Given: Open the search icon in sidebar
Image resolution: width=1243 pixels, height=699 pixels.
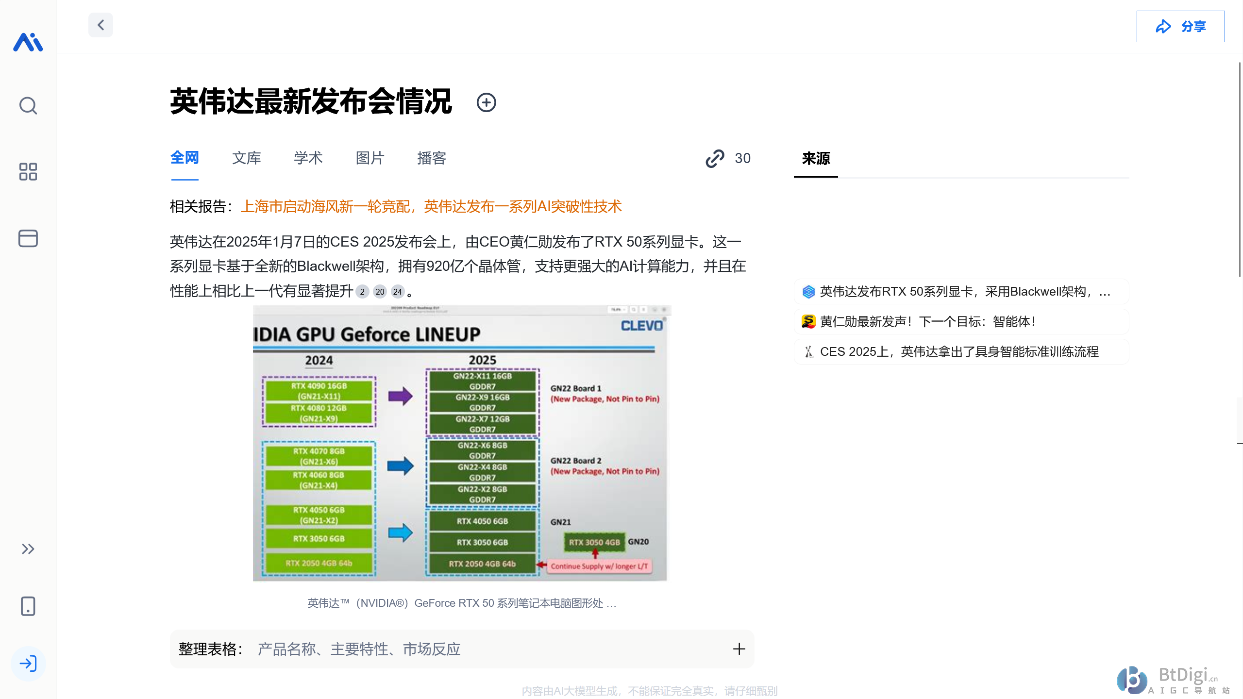Looking at the screenshot, I should [28, 105].
